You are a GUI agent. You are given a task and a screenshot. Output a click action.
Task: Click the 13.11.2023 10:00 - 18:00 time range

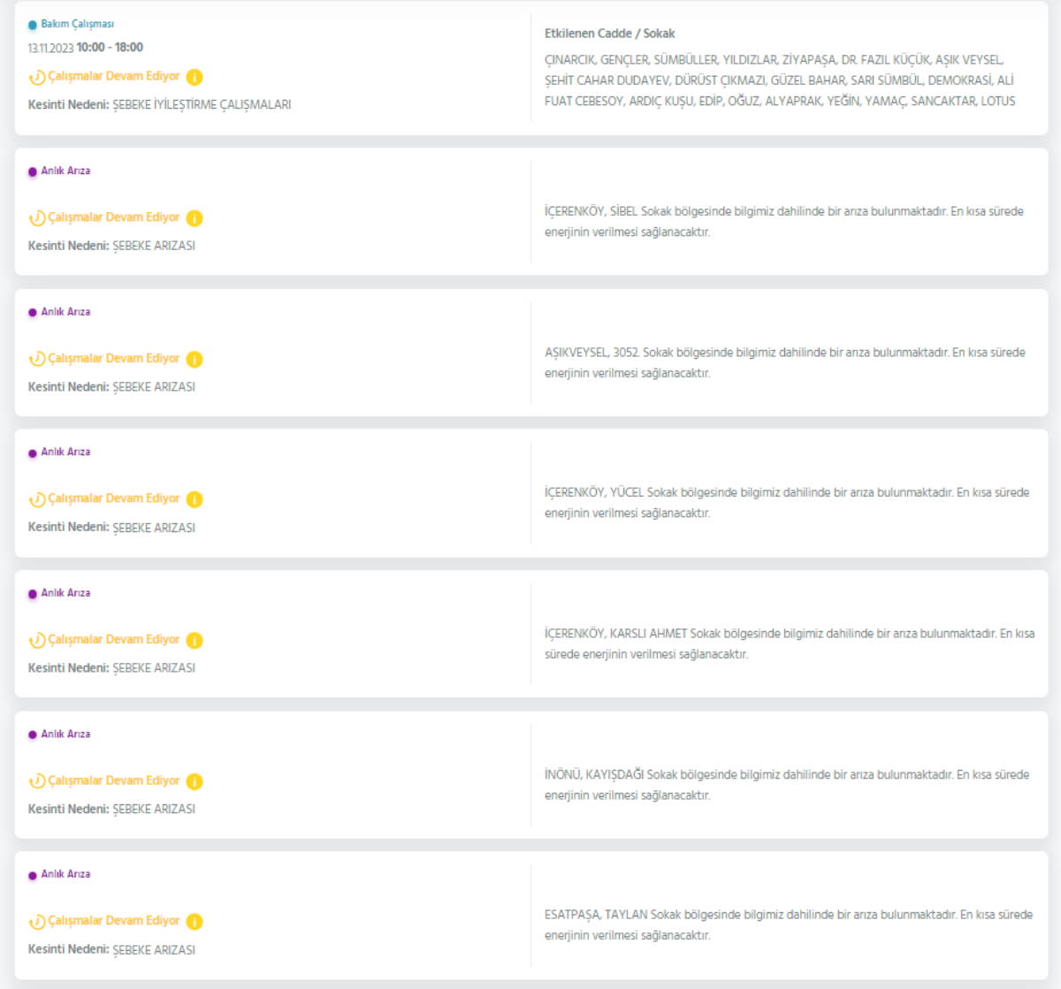coord(85,48)
